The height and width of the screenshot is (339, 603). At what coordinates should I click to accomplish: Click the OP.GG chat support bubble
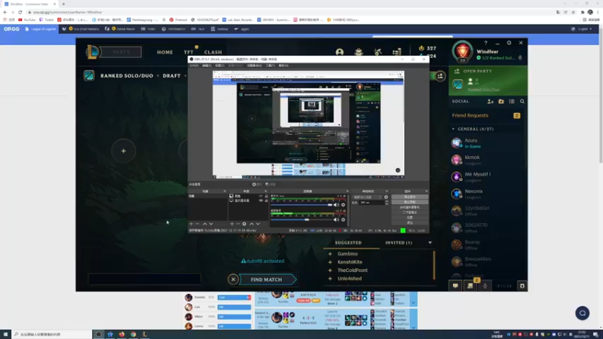(x=582, y=313)
